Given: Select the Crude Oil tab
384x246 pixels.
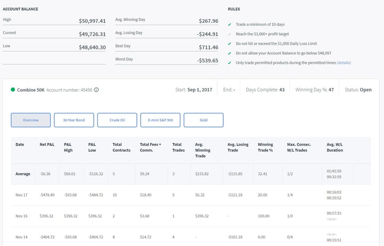Looking at the screenshot, I should [x=117, y=120].
